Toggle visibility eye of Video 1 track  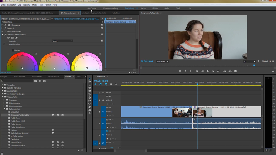click(110, 108)
